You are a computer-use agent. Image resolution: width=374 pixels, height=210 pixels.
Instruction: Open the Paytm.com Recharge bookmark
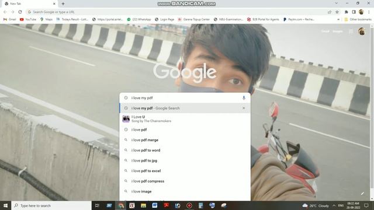pos(299,19)
